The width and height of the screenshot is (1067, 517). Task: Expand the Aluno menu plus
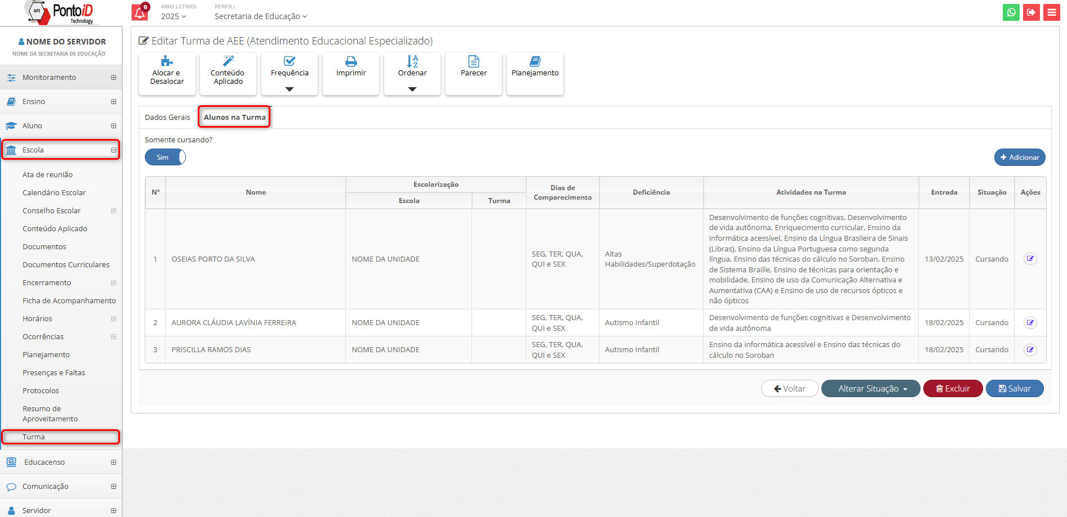coord(114,126)
